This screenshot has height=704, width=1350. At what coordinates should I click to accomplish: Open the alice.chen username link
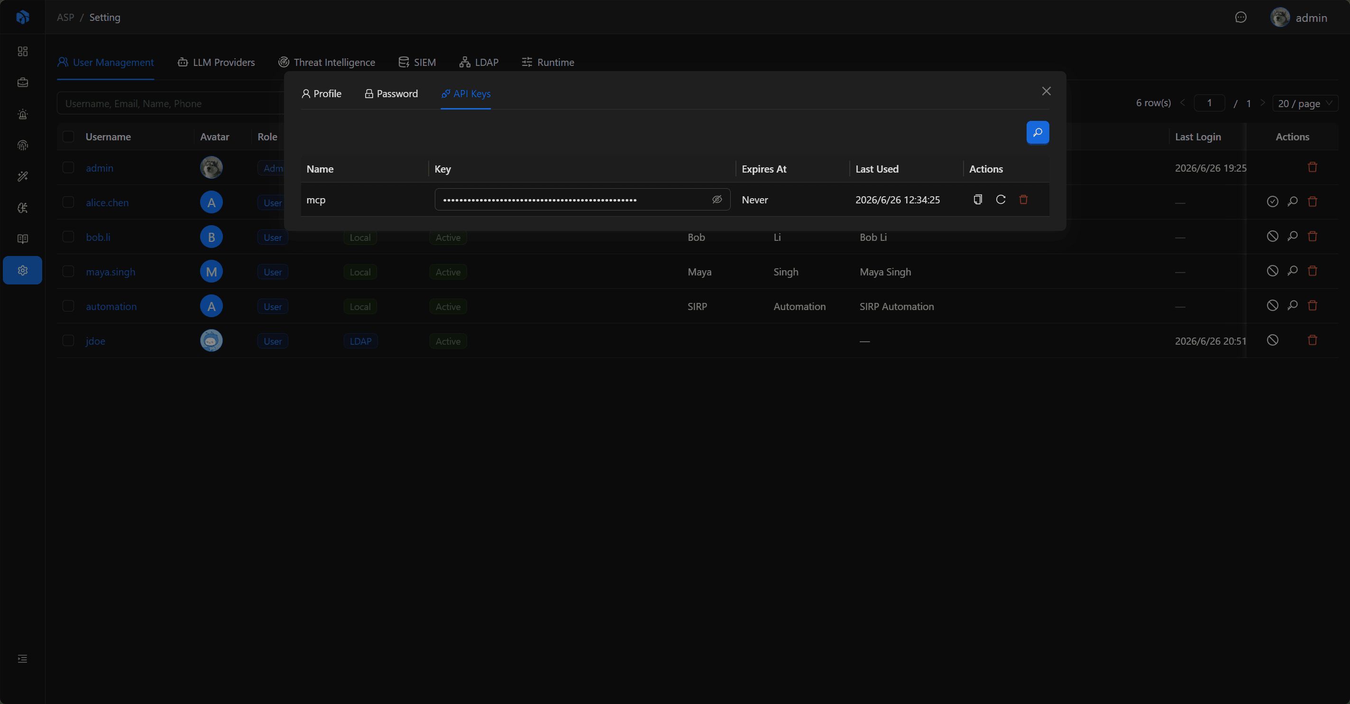click(107, 202)
